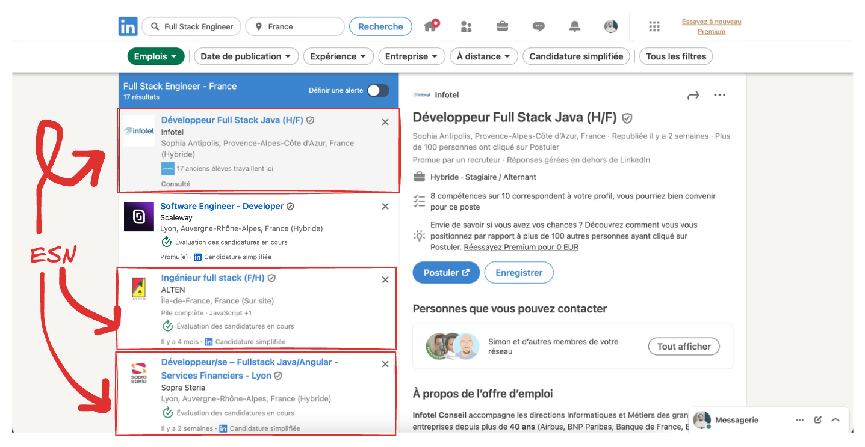865x447 pixels.
Task: Open "Réessayez Premium pour 0 EUR" link
Action: (521, 247)
